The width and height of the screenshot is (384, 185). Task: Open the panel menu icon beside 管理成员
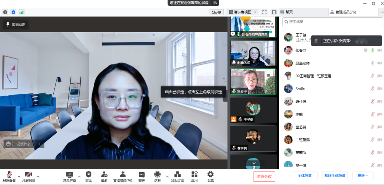point(382,12)
